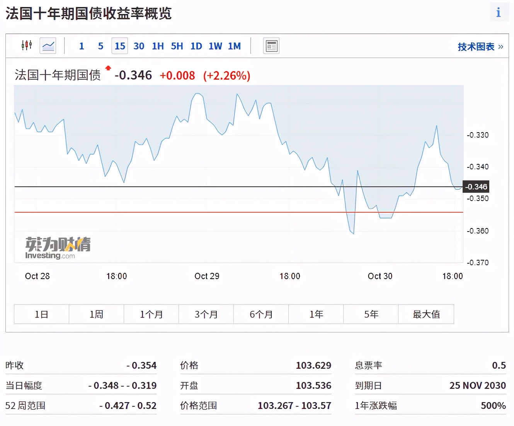Choose the 1H interval

(x=158, y=46)
